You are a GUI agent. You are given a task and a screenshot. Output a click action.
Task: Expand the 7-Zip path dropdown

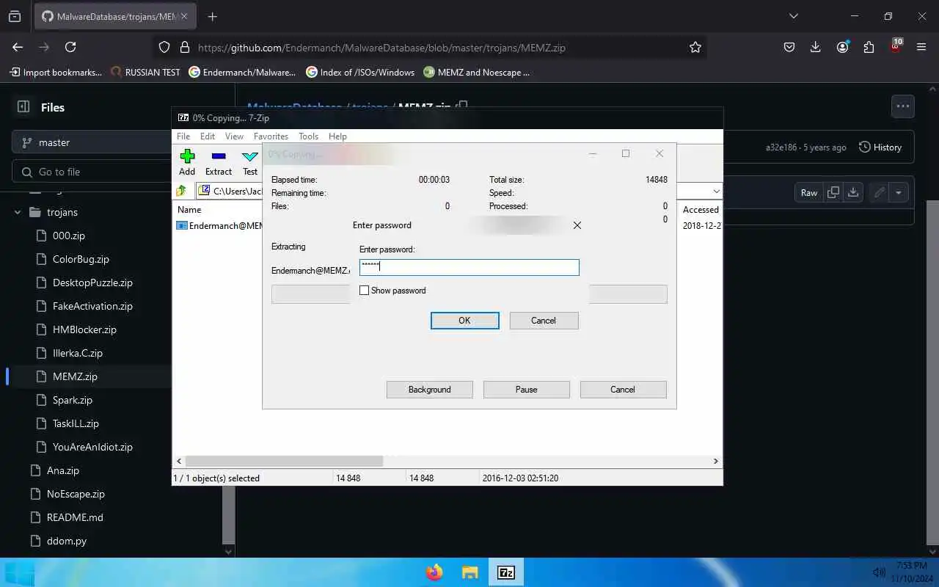tap(716, 191)
